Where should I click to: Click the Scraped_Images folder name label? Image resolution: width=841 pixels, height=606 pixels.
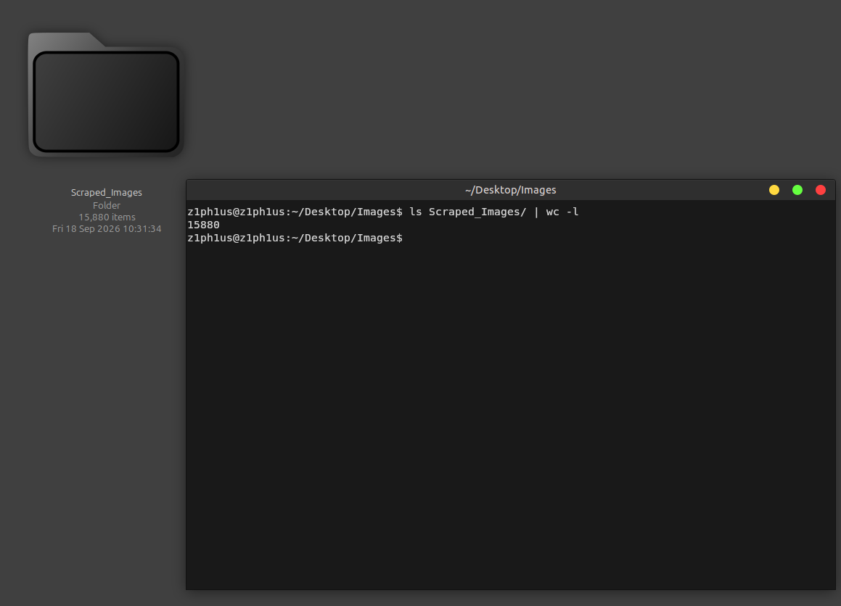pos(106,192)
